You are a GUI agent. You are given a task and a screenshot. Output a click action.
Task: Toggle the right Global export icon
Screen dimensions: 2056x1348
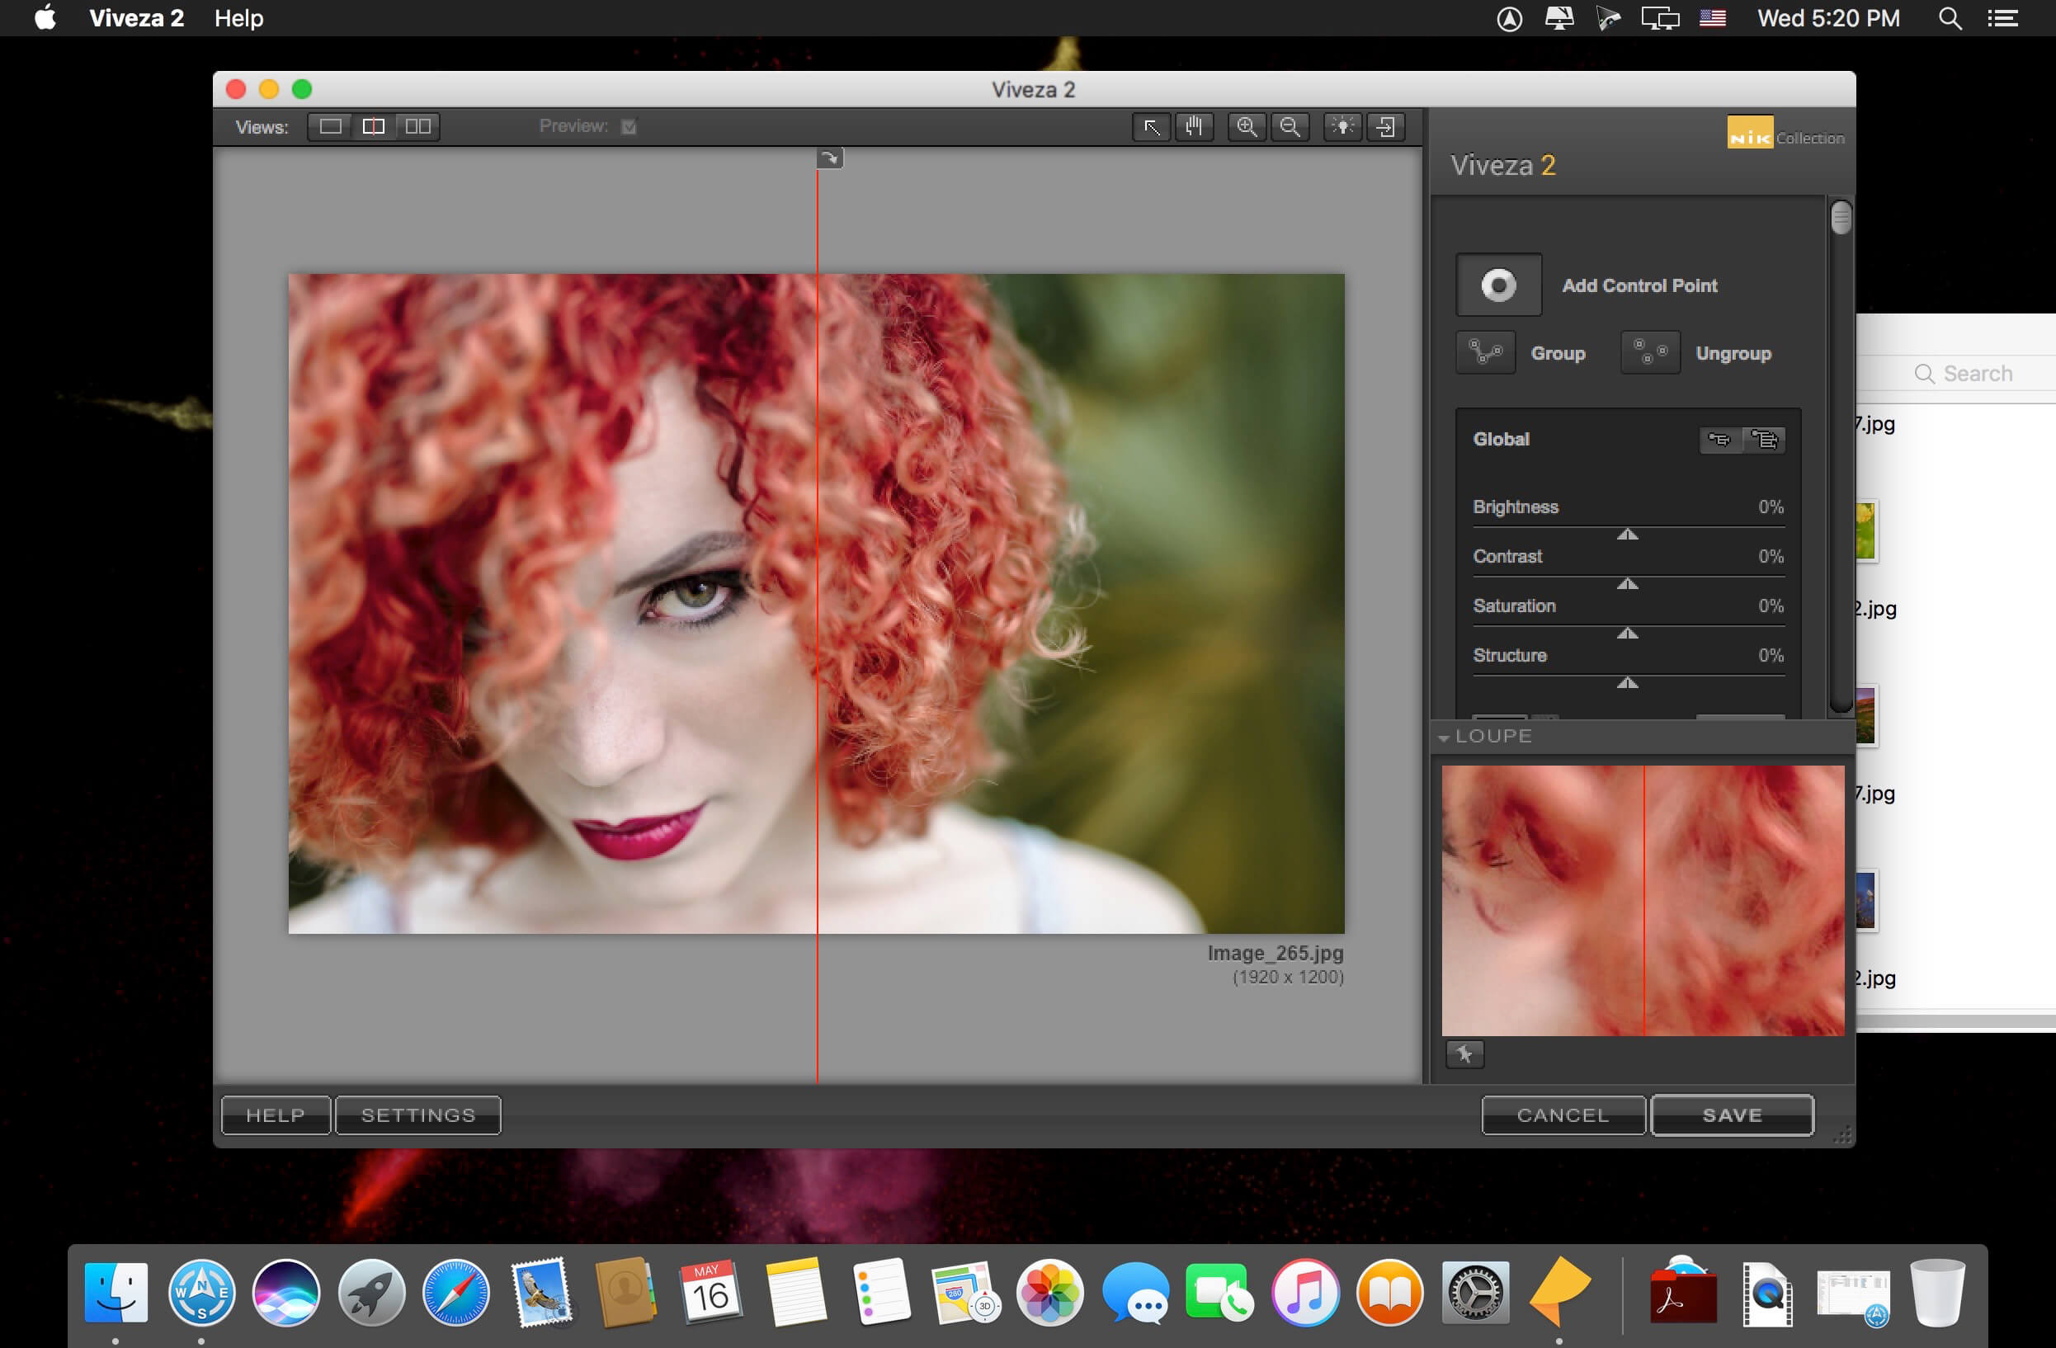(1764, 438)
